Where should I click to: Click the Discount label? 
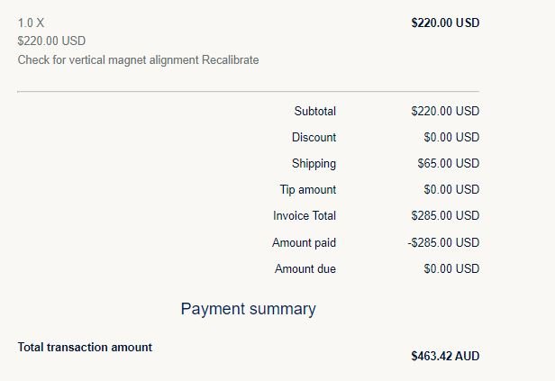click(x=314, y=138)
